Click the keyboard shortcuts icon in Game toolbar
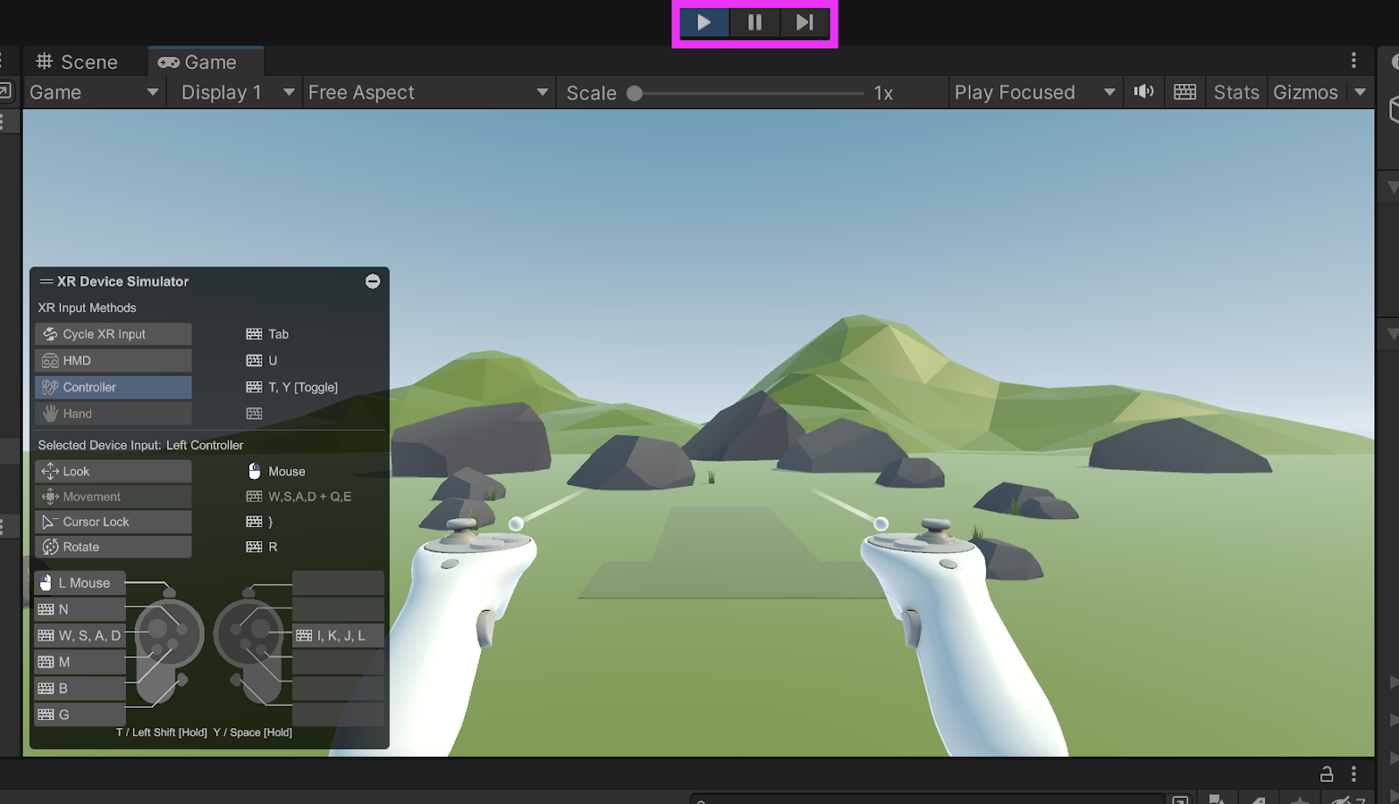 1185,92
